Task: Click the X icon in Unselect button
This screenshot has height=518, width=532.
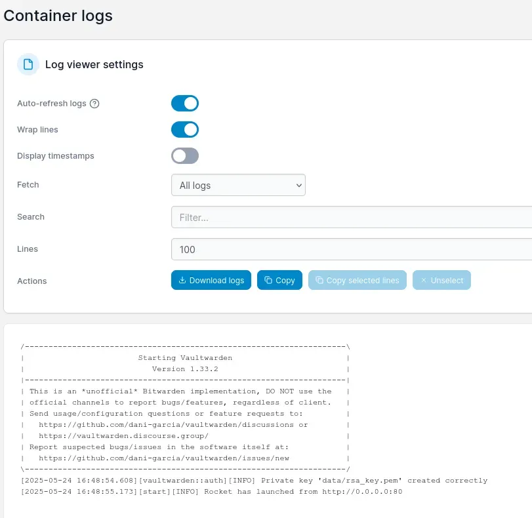Action: pyautogui.click(x=423, y=280)
